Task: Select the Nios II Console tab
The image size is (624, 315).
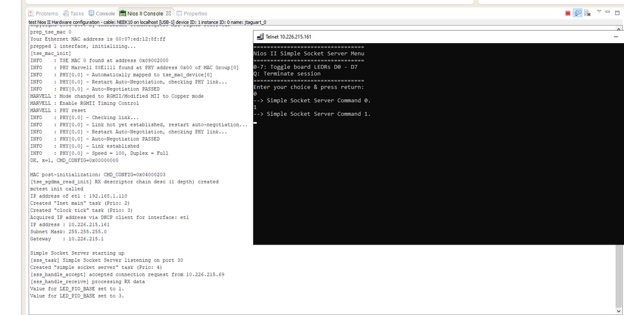Action: (x=145, y=14)
